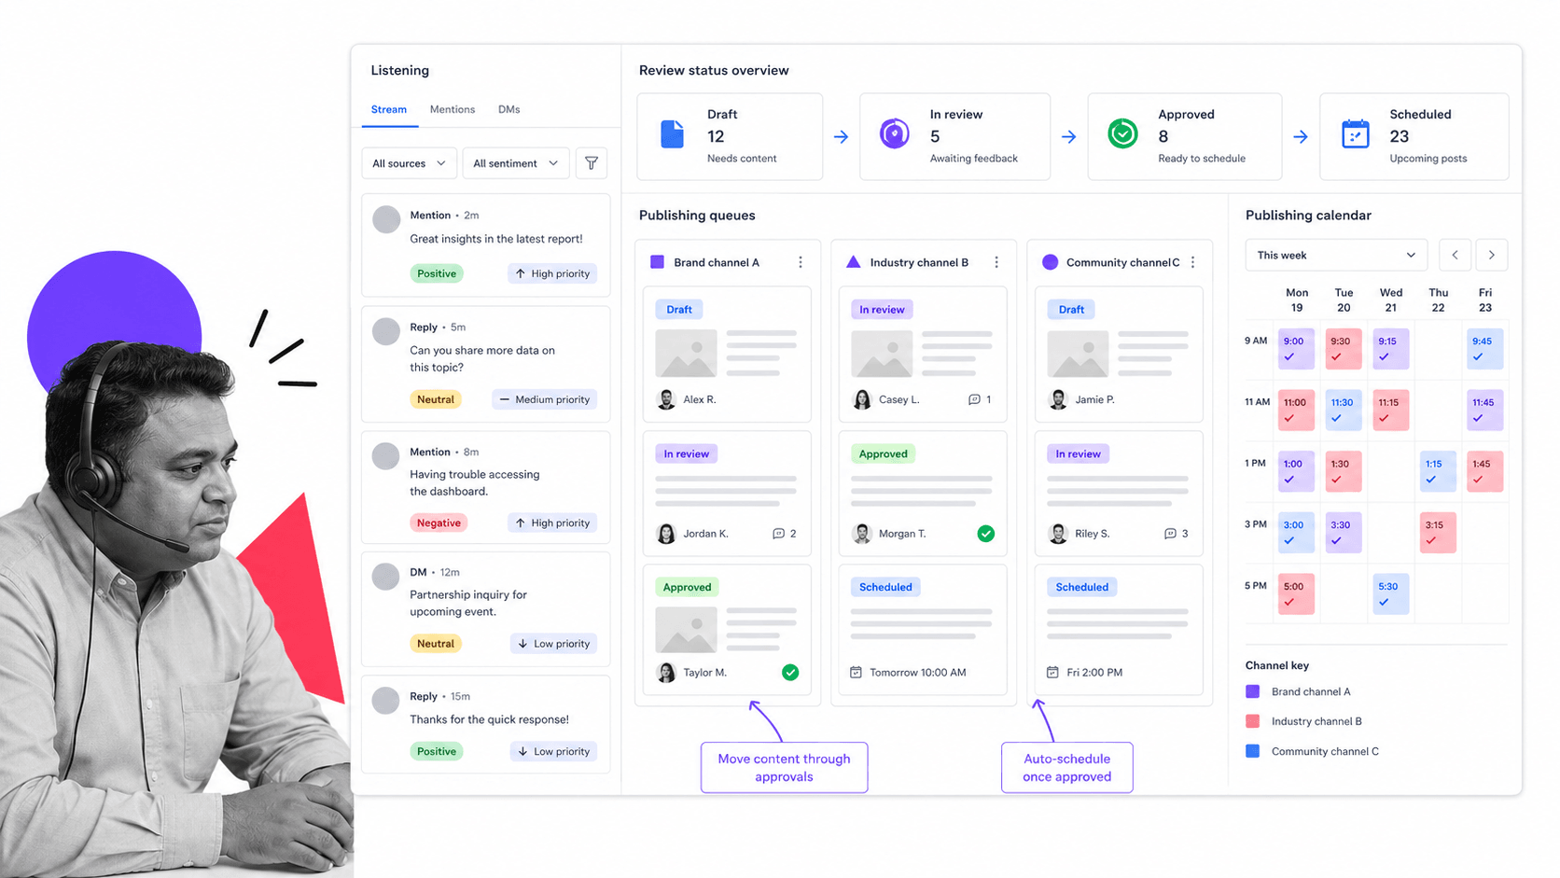Image resolution: width=1560 pixels, height=878 pixels.
Task: Toggle the Thu 3:15 calendar slot
Action: coord(1437,533)
